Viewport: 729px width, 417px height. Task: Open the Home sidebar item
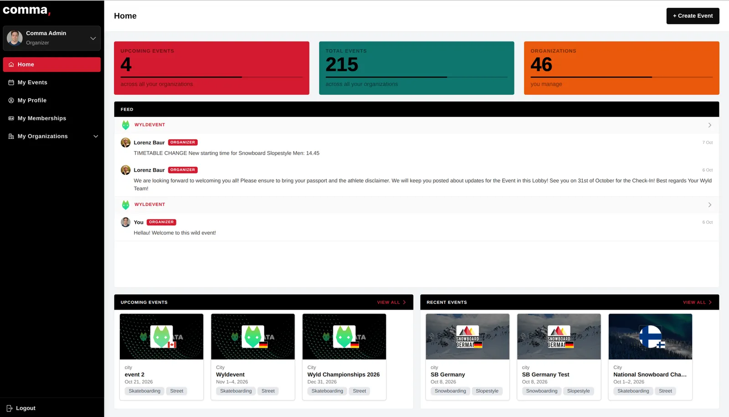point(52,65)
